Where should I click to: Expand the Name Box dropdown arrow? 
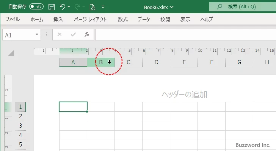pyautogui.click(x=37, y=34)
